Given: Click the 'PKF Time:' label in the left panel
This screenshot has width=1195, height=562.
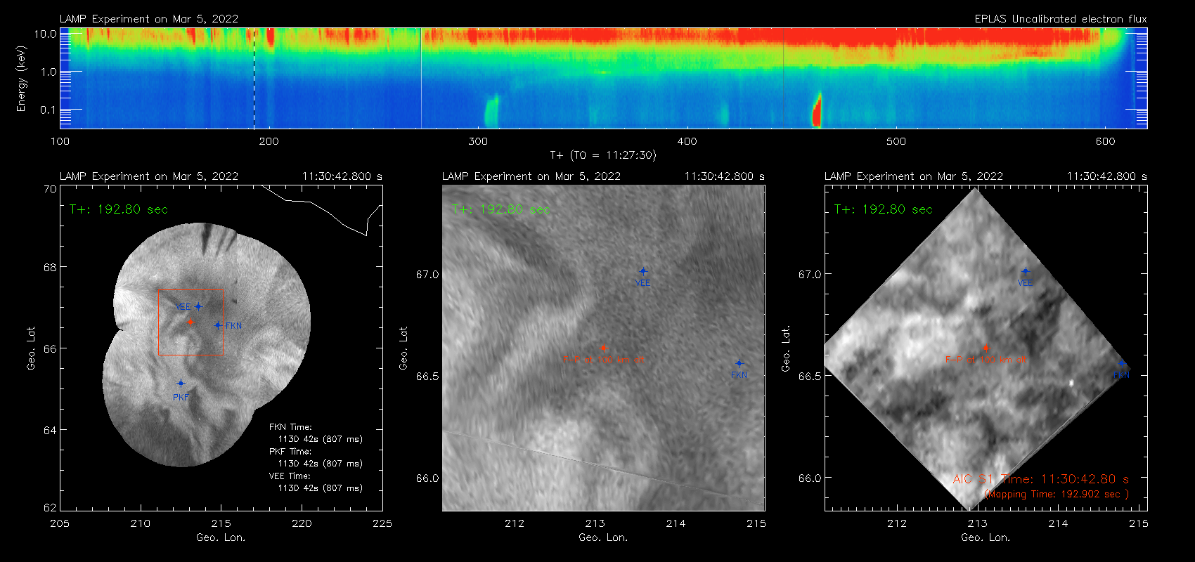Looking at the screenshot, I should (290, 452).
